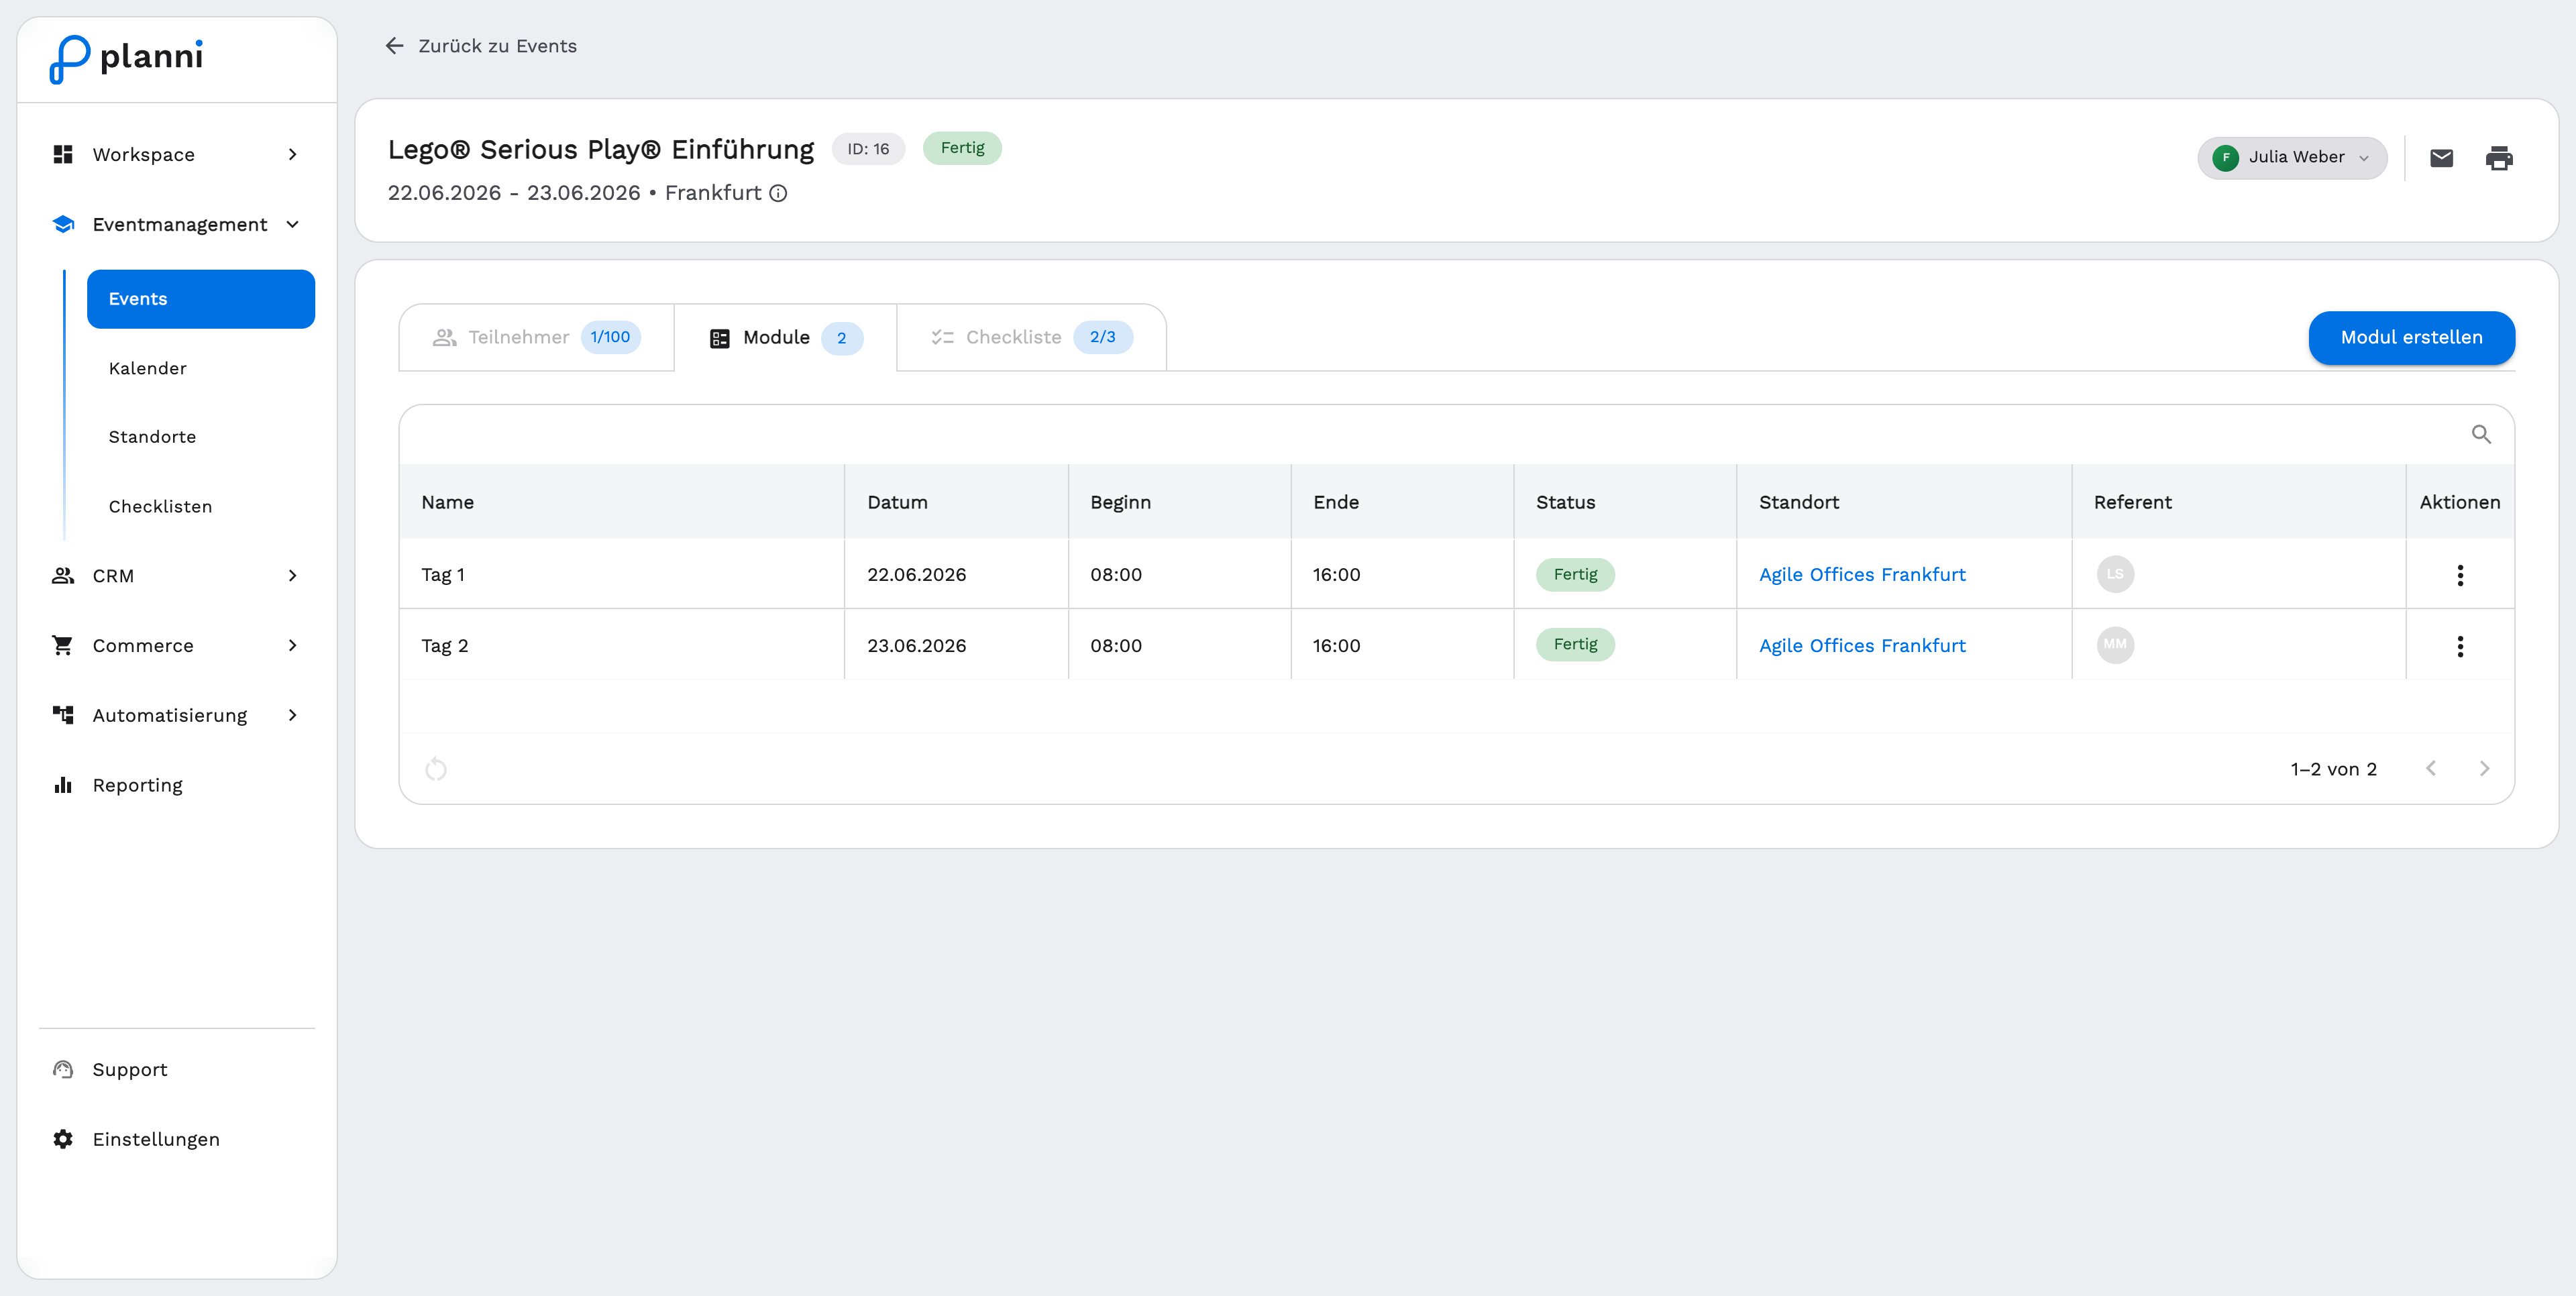The width and height of the screenshot is (2576, 1296).
Task: Expand the Automatisierung menu chevron
Action: point(292,716)
